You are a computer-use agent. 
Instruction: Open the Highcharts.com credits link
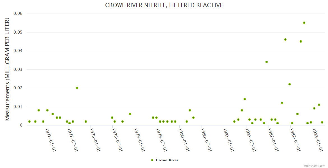(x=315, y=165)
